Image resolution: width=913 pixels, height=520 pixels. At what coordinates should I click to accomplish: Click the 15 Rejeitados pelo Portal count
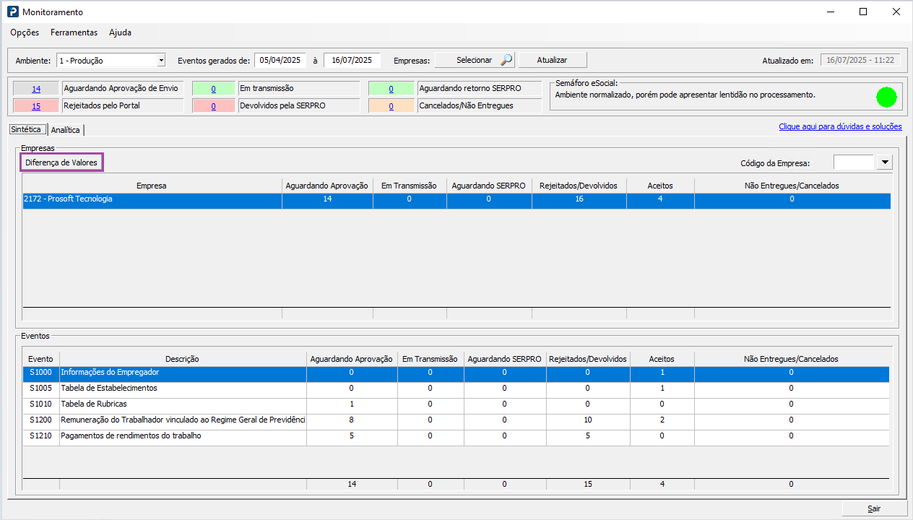(x=36, y=106)
